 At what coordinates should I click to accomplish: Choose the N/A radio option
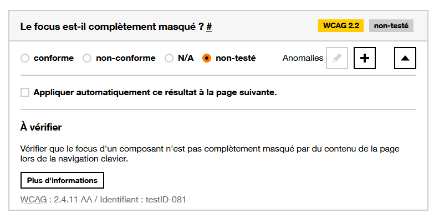coord(169,58)
